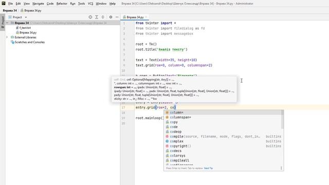Open the Refactor menu
Viewport: 329px width, 185px height.
62,4
